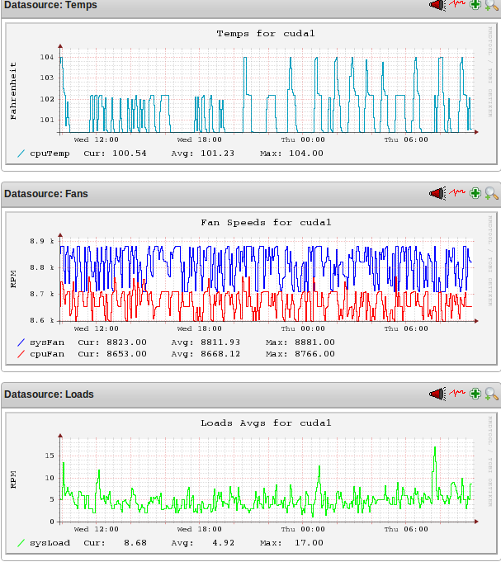Zoom the Fans graph using the magnifier icon
501x562 pixels.
coord(492,194)
